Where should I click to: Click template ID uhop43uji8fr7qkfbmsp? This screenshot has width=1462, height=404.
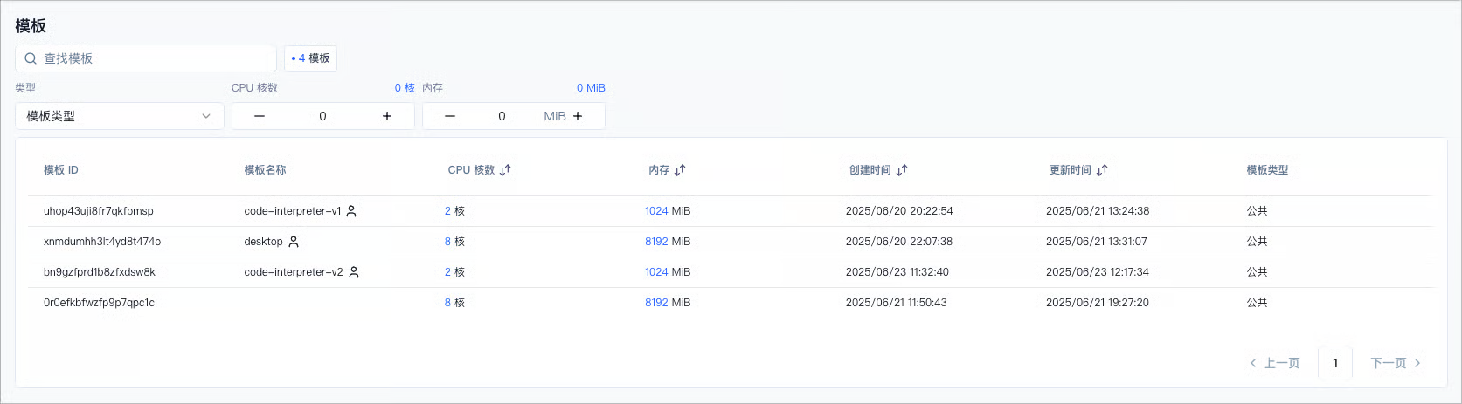pyautogui.click(x=99, y=211)
